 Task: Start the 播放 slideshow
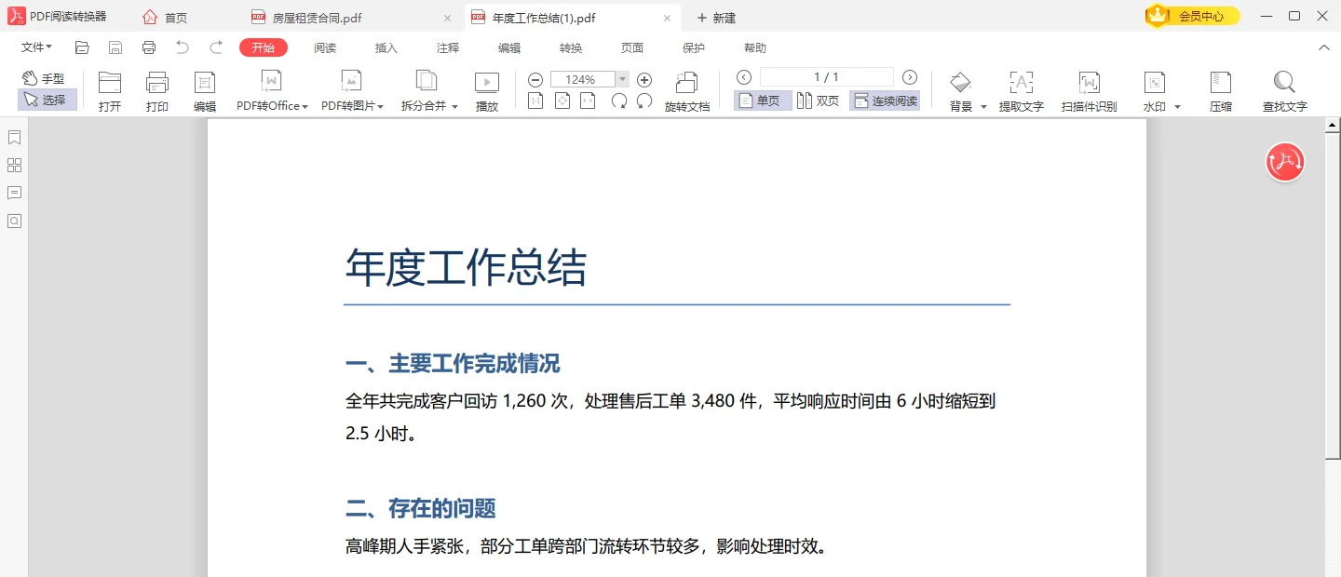click(x=487, y=91)
